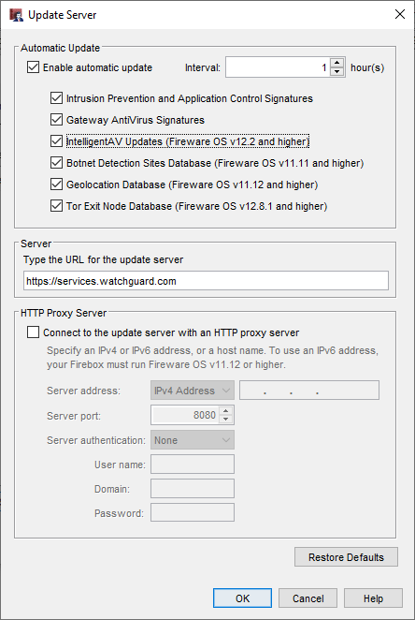Viewport: 415px width, 620px height.
Task: Uncheck Enable automatic update checkbox
Action: [33, 67]
